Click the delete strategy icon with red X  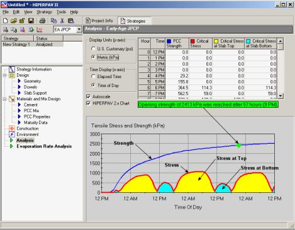coord(23,30)
